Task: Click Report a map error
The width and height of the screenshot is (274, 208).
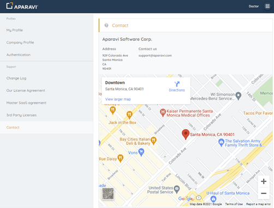Action: (x=258, y=204)
